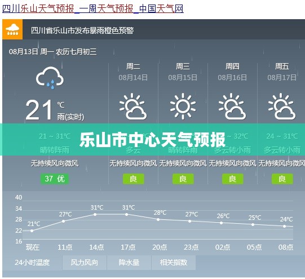Click the orange rainstorm warning icon
Screen dimensions: 305x279
[x=12, y=29]
